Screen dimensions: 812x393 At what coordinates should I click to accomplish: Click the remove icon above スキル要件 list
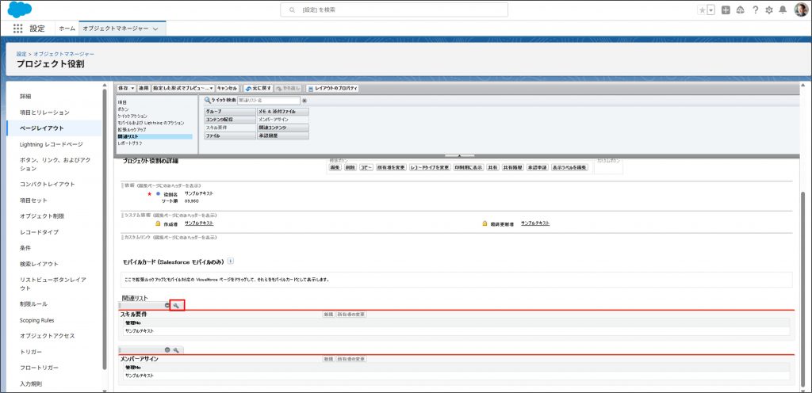(x=167, y=305)
